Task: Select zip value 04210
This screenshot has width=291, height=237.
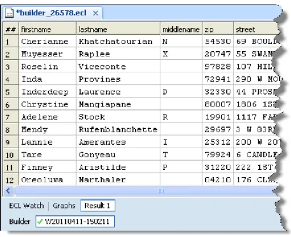Action: [218, 179]
